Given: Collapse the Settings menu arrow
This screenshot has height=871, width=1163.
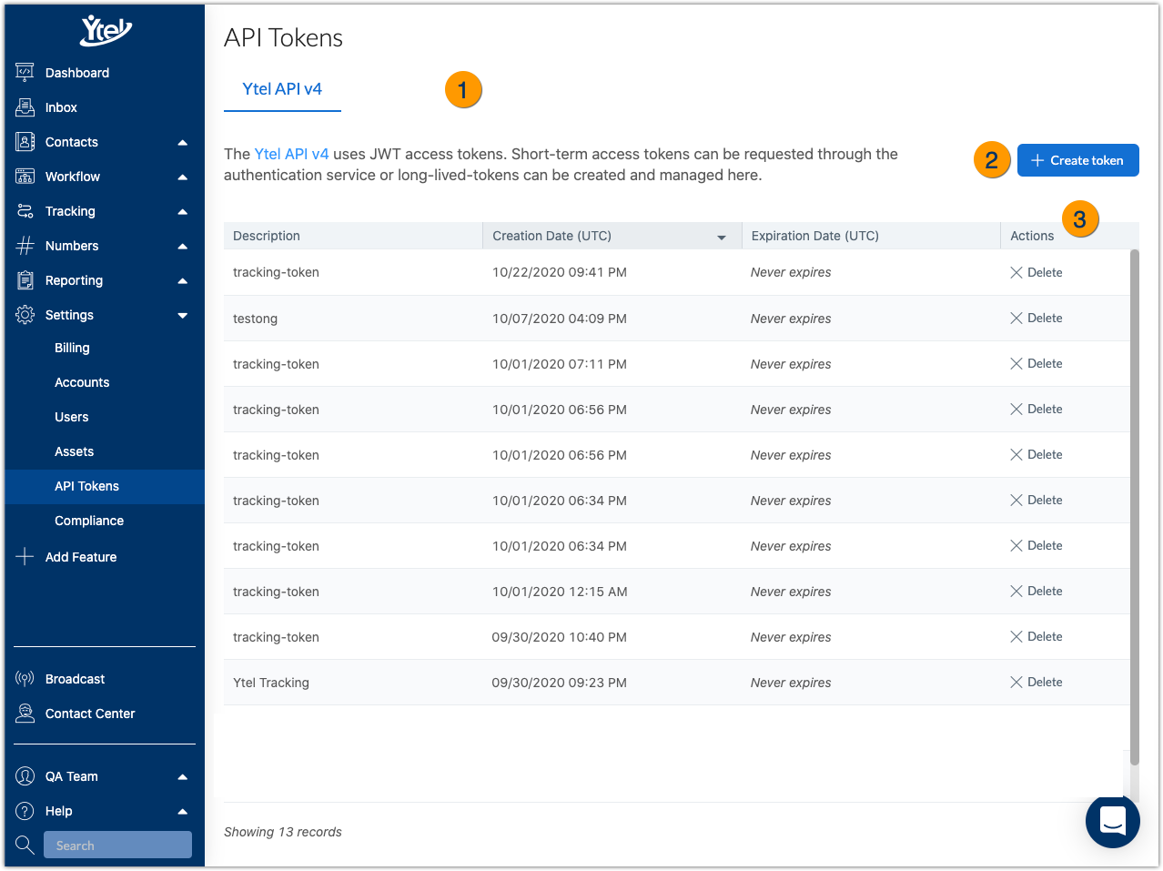Looking at the screenshot, I should [x=182, y=316].
